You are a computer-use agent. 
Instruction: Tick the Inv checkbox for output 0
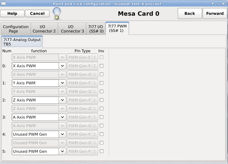[x=102, y=66]
